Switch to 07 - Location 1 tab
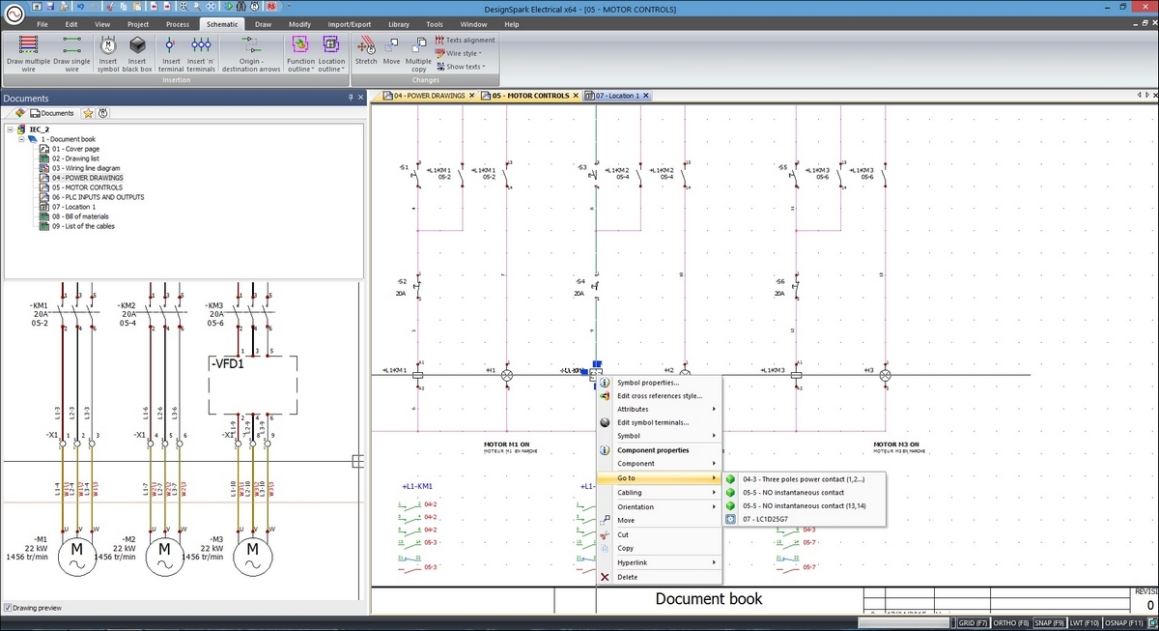The image size is (1159, 631). pyautogui.click(x=619, y=96)
